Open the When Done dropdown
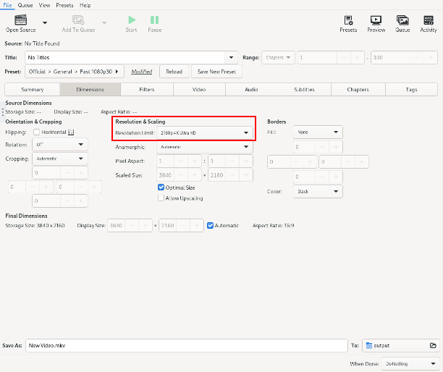The width and height of the screenshot is (443, 372). click(410, 364)
